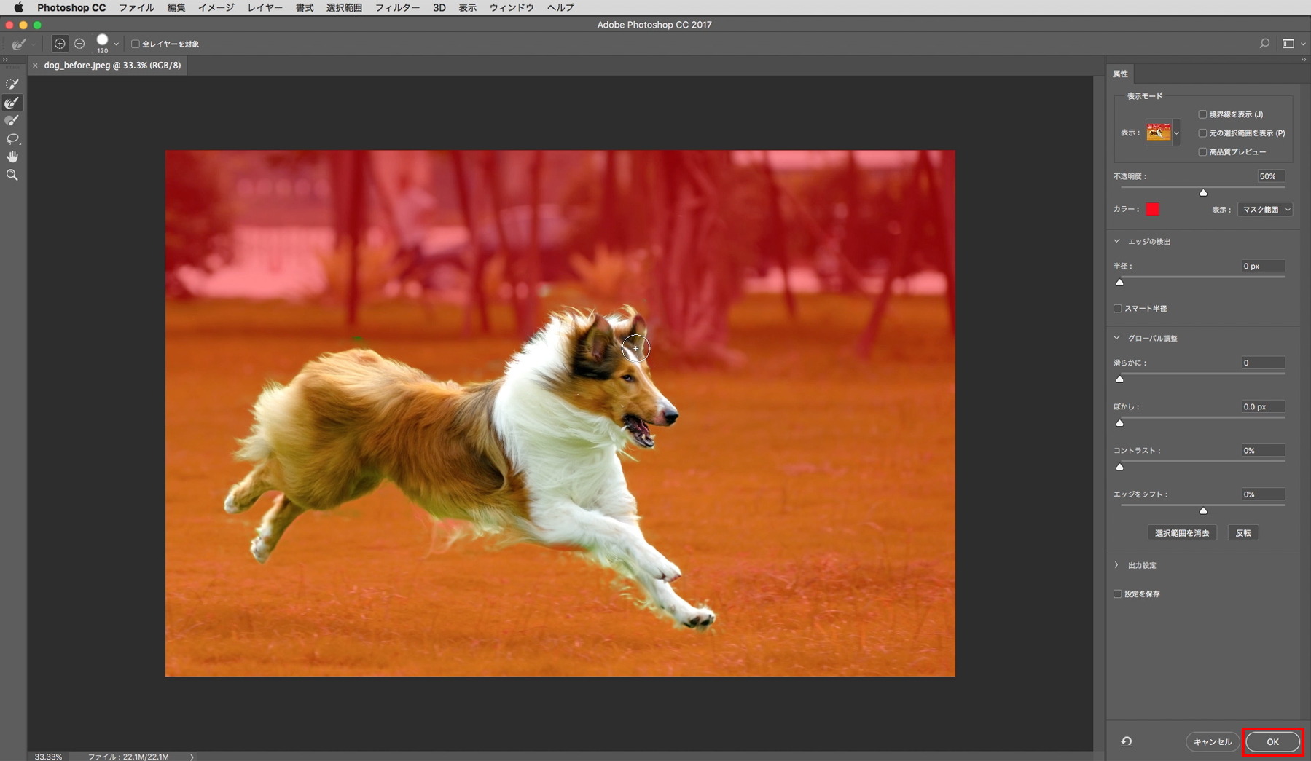Click the OK button

(x=1272, y=741)
